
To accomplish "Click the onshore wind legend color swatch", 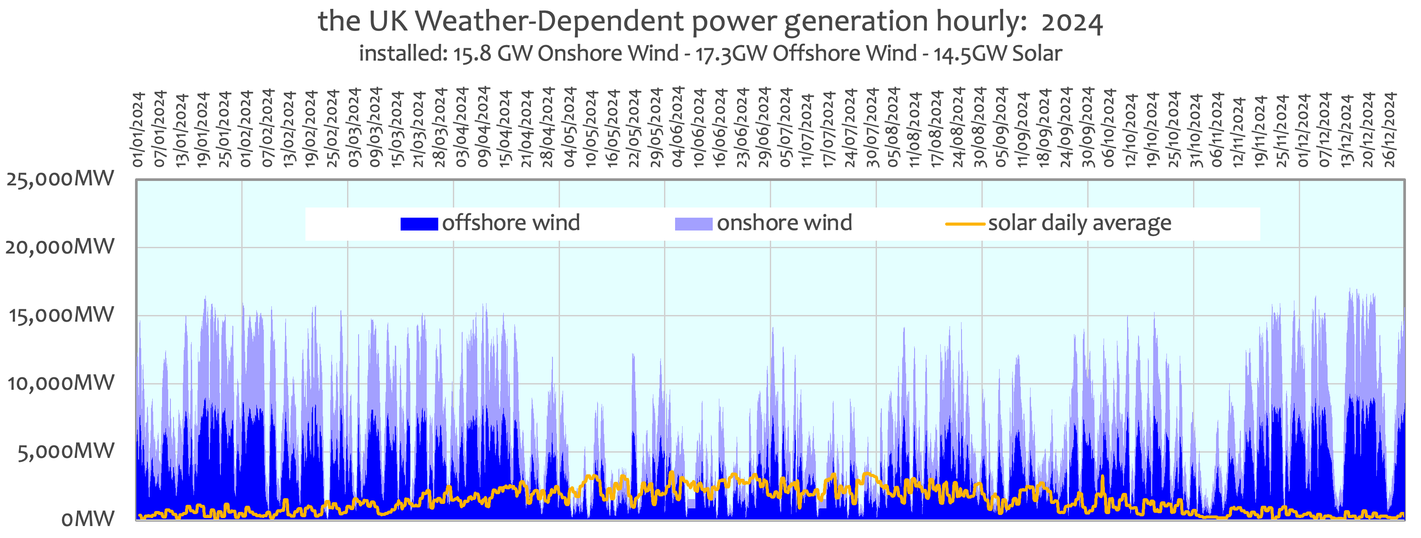I will click(693, 224).
